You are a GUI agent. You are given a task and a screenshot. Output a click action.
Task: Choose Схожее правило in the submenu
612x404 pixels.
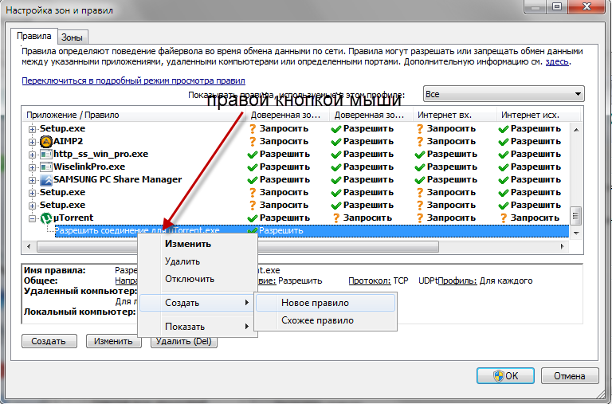(316, 320)
